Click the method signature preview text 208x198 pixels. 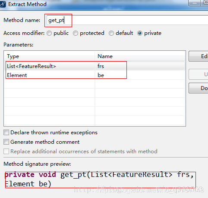pyautogui.click(x=99, y=179)
